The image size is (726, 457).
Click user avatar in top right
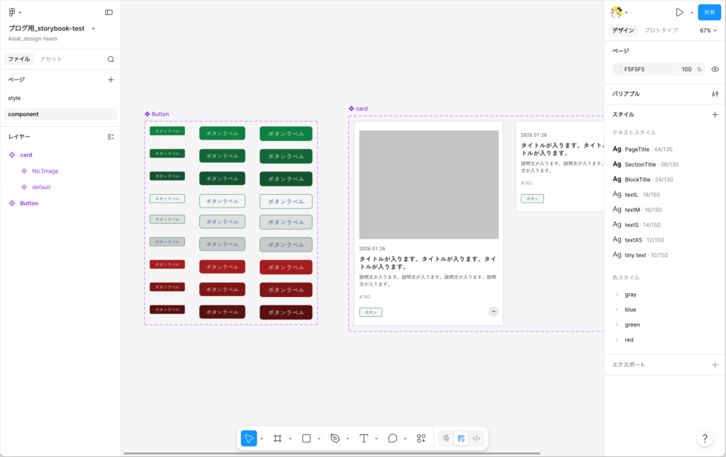click(616, 12)
